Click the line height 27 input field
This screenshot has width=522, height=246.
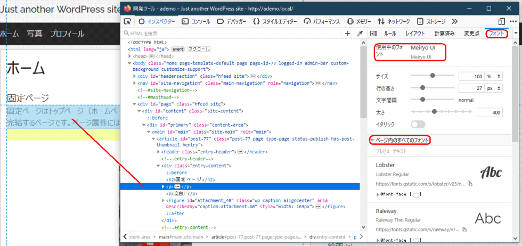[472, 88]
